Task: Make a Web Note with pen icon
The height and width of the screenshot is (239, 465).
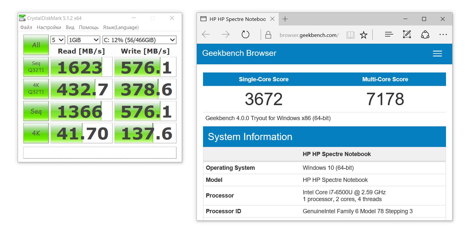Action: [407, 34]
